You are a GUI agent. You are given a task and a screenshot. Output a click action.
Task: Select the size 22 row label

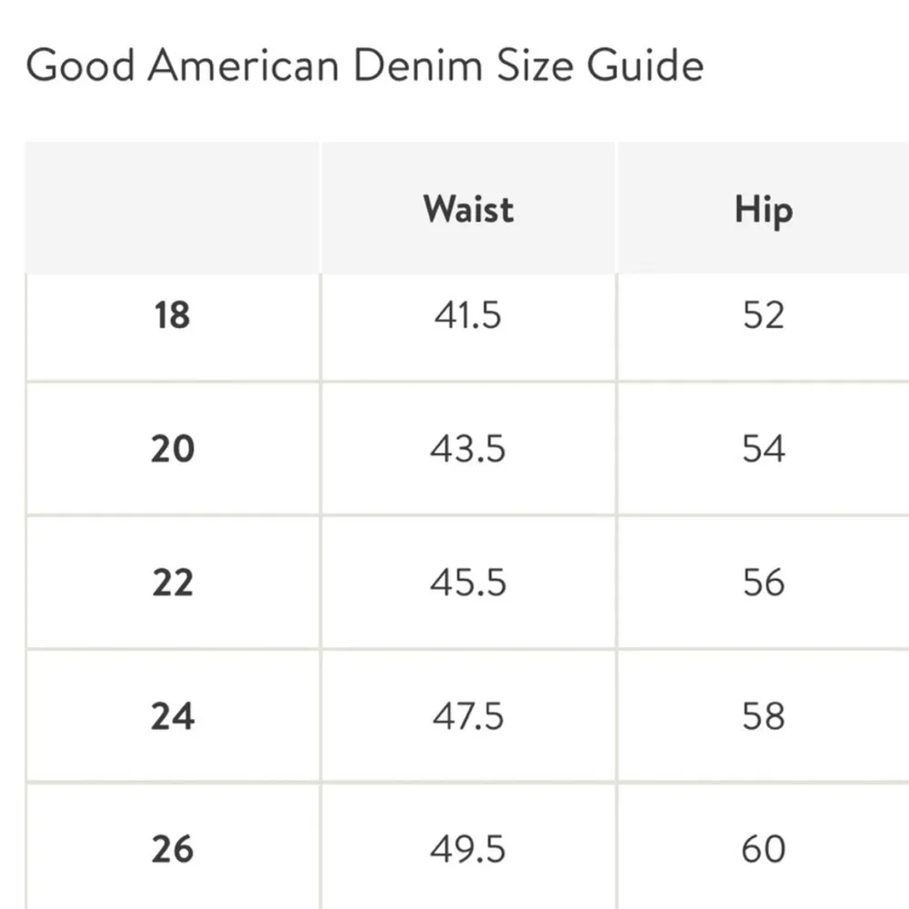point(172,583)
